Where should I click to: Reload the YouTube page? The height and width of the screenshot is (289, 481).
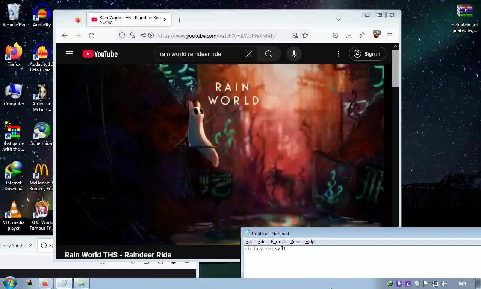(x=92, y=35)
